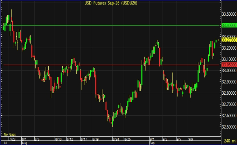This screenshot has height=145, width=237.
Task: Click the 33.00000 price axis label
Action: click(229, 71)
